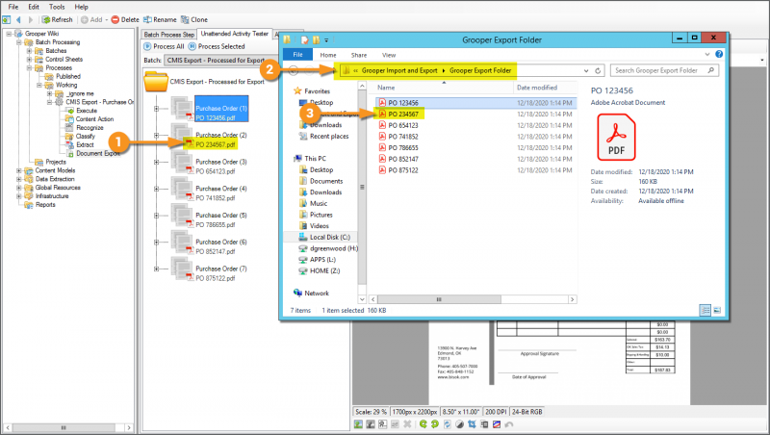Switch Explorer to large icons view
This screenshot has width=770, height=435.
pyautogui.click(x=717, y=310)
